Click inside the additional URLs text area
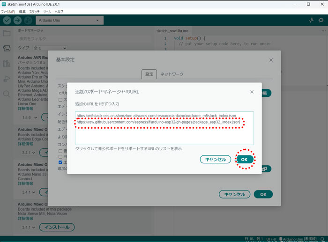 pyautogui.click(x=164, y=128)
